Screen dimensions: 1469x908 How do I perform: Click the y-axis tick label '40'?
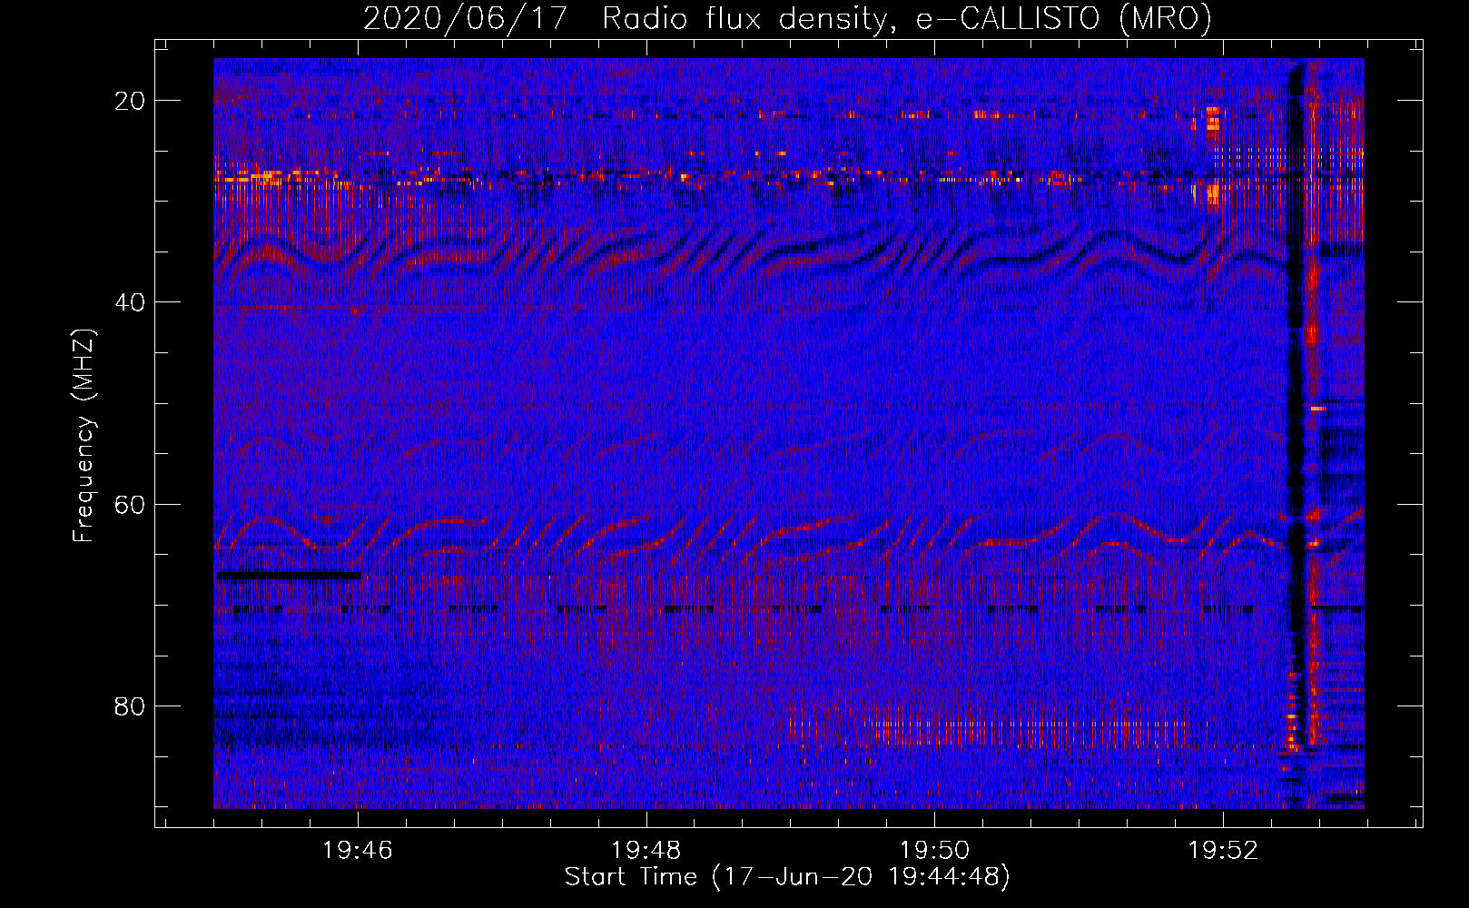(130, 302)
